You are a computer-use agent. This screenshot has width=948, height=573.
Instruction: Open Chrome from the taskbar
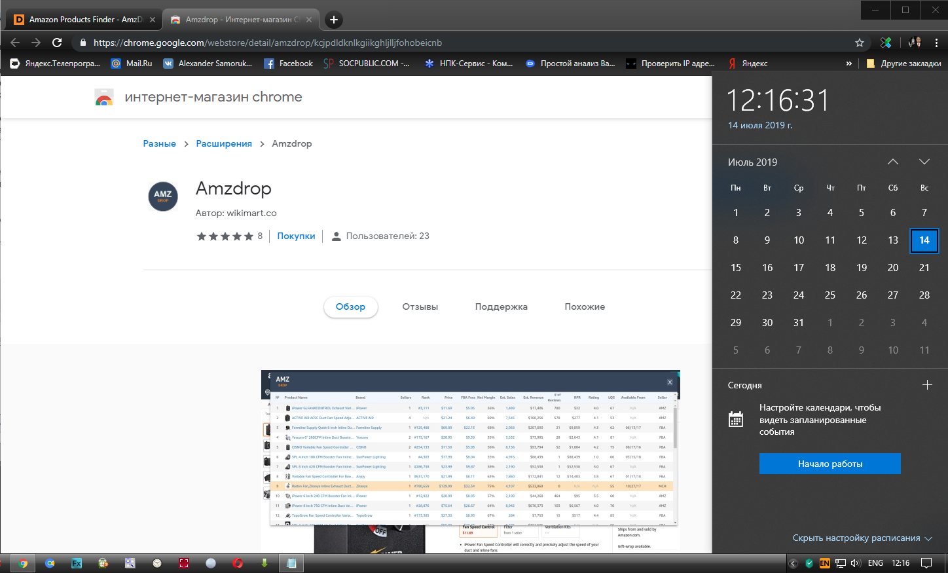pos(23,563)
